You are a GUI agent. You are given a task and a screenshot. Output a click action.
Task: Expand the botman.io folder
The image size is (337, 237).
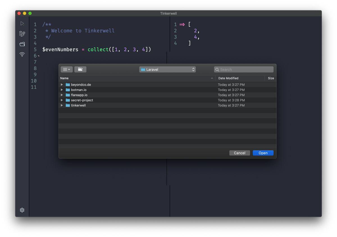pos(62,90)
